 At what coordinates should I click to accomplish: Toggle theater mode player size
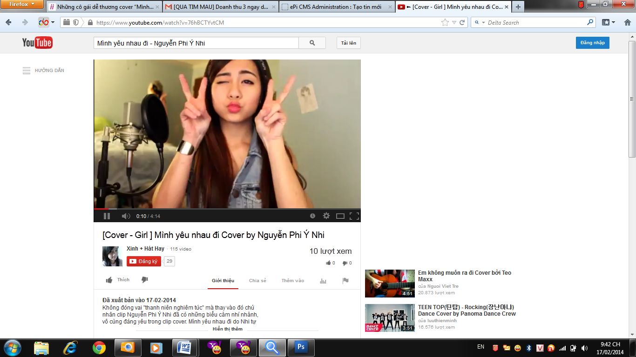[x=340, y=216]
